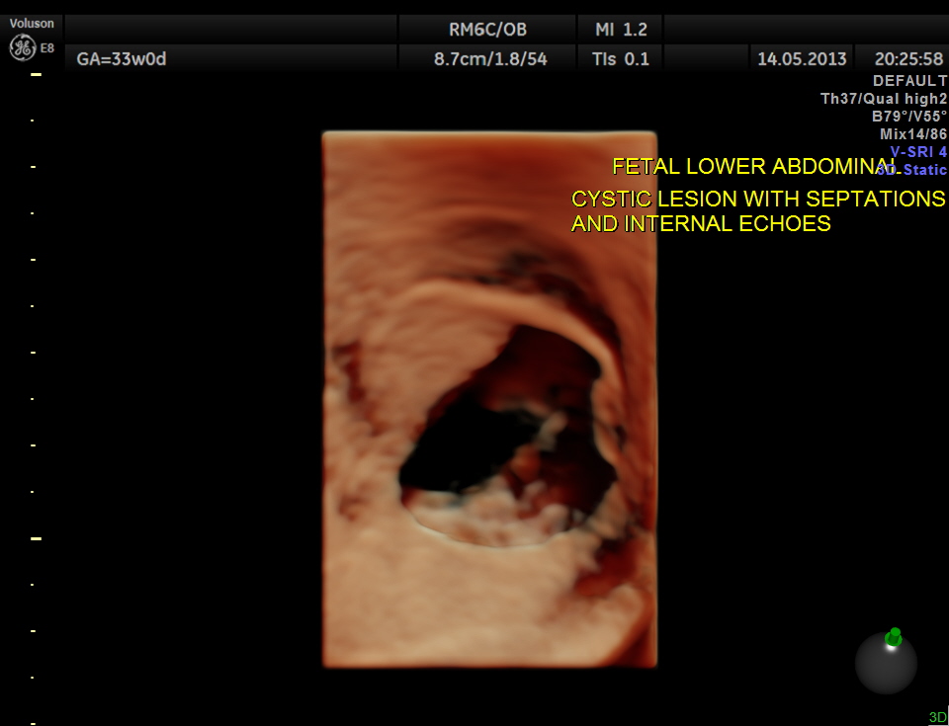
Task: Select the DEFAULT render preset label
Action: (909, 81)
